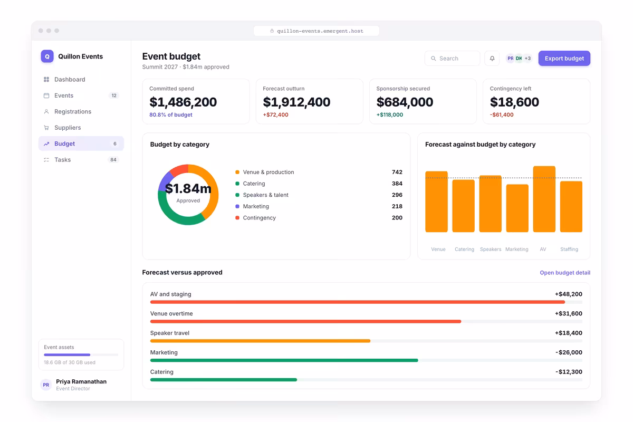The image size is (633, 422).
Task: Click the Registrations person icon
Action: 46,112
